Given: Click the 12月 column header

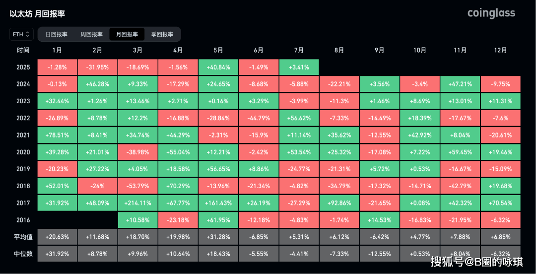Looking at the screenshot, I should 501,50.
